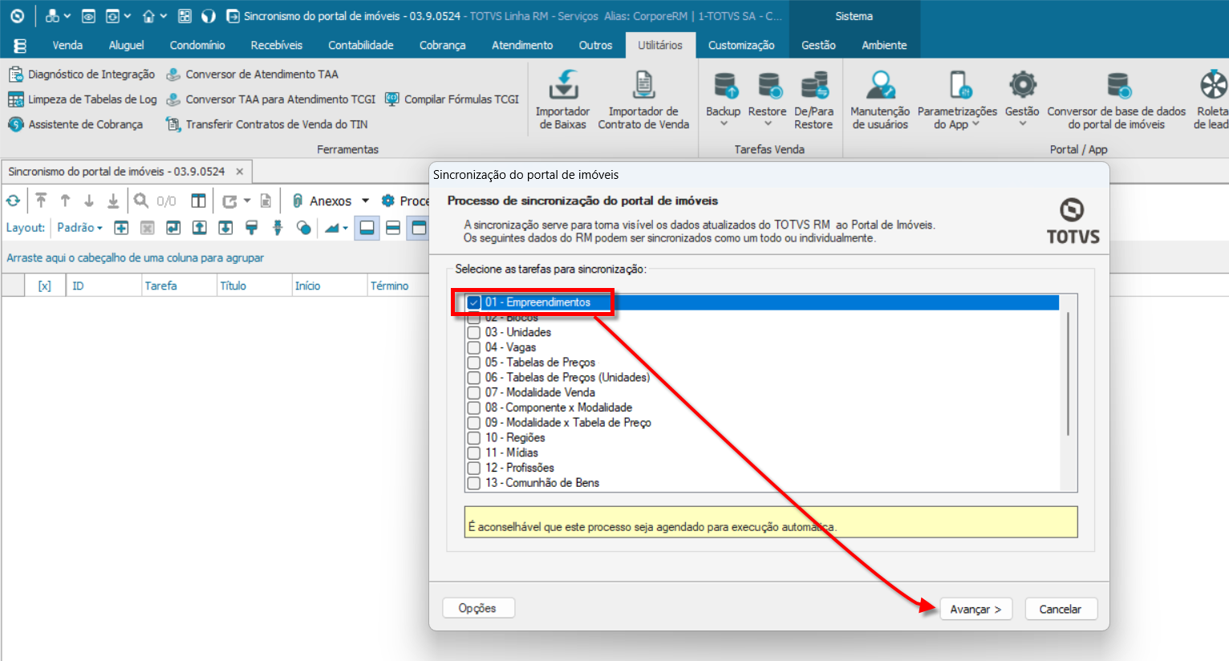
Task: Open the Roleta de leads tool
Action: 1211,99
